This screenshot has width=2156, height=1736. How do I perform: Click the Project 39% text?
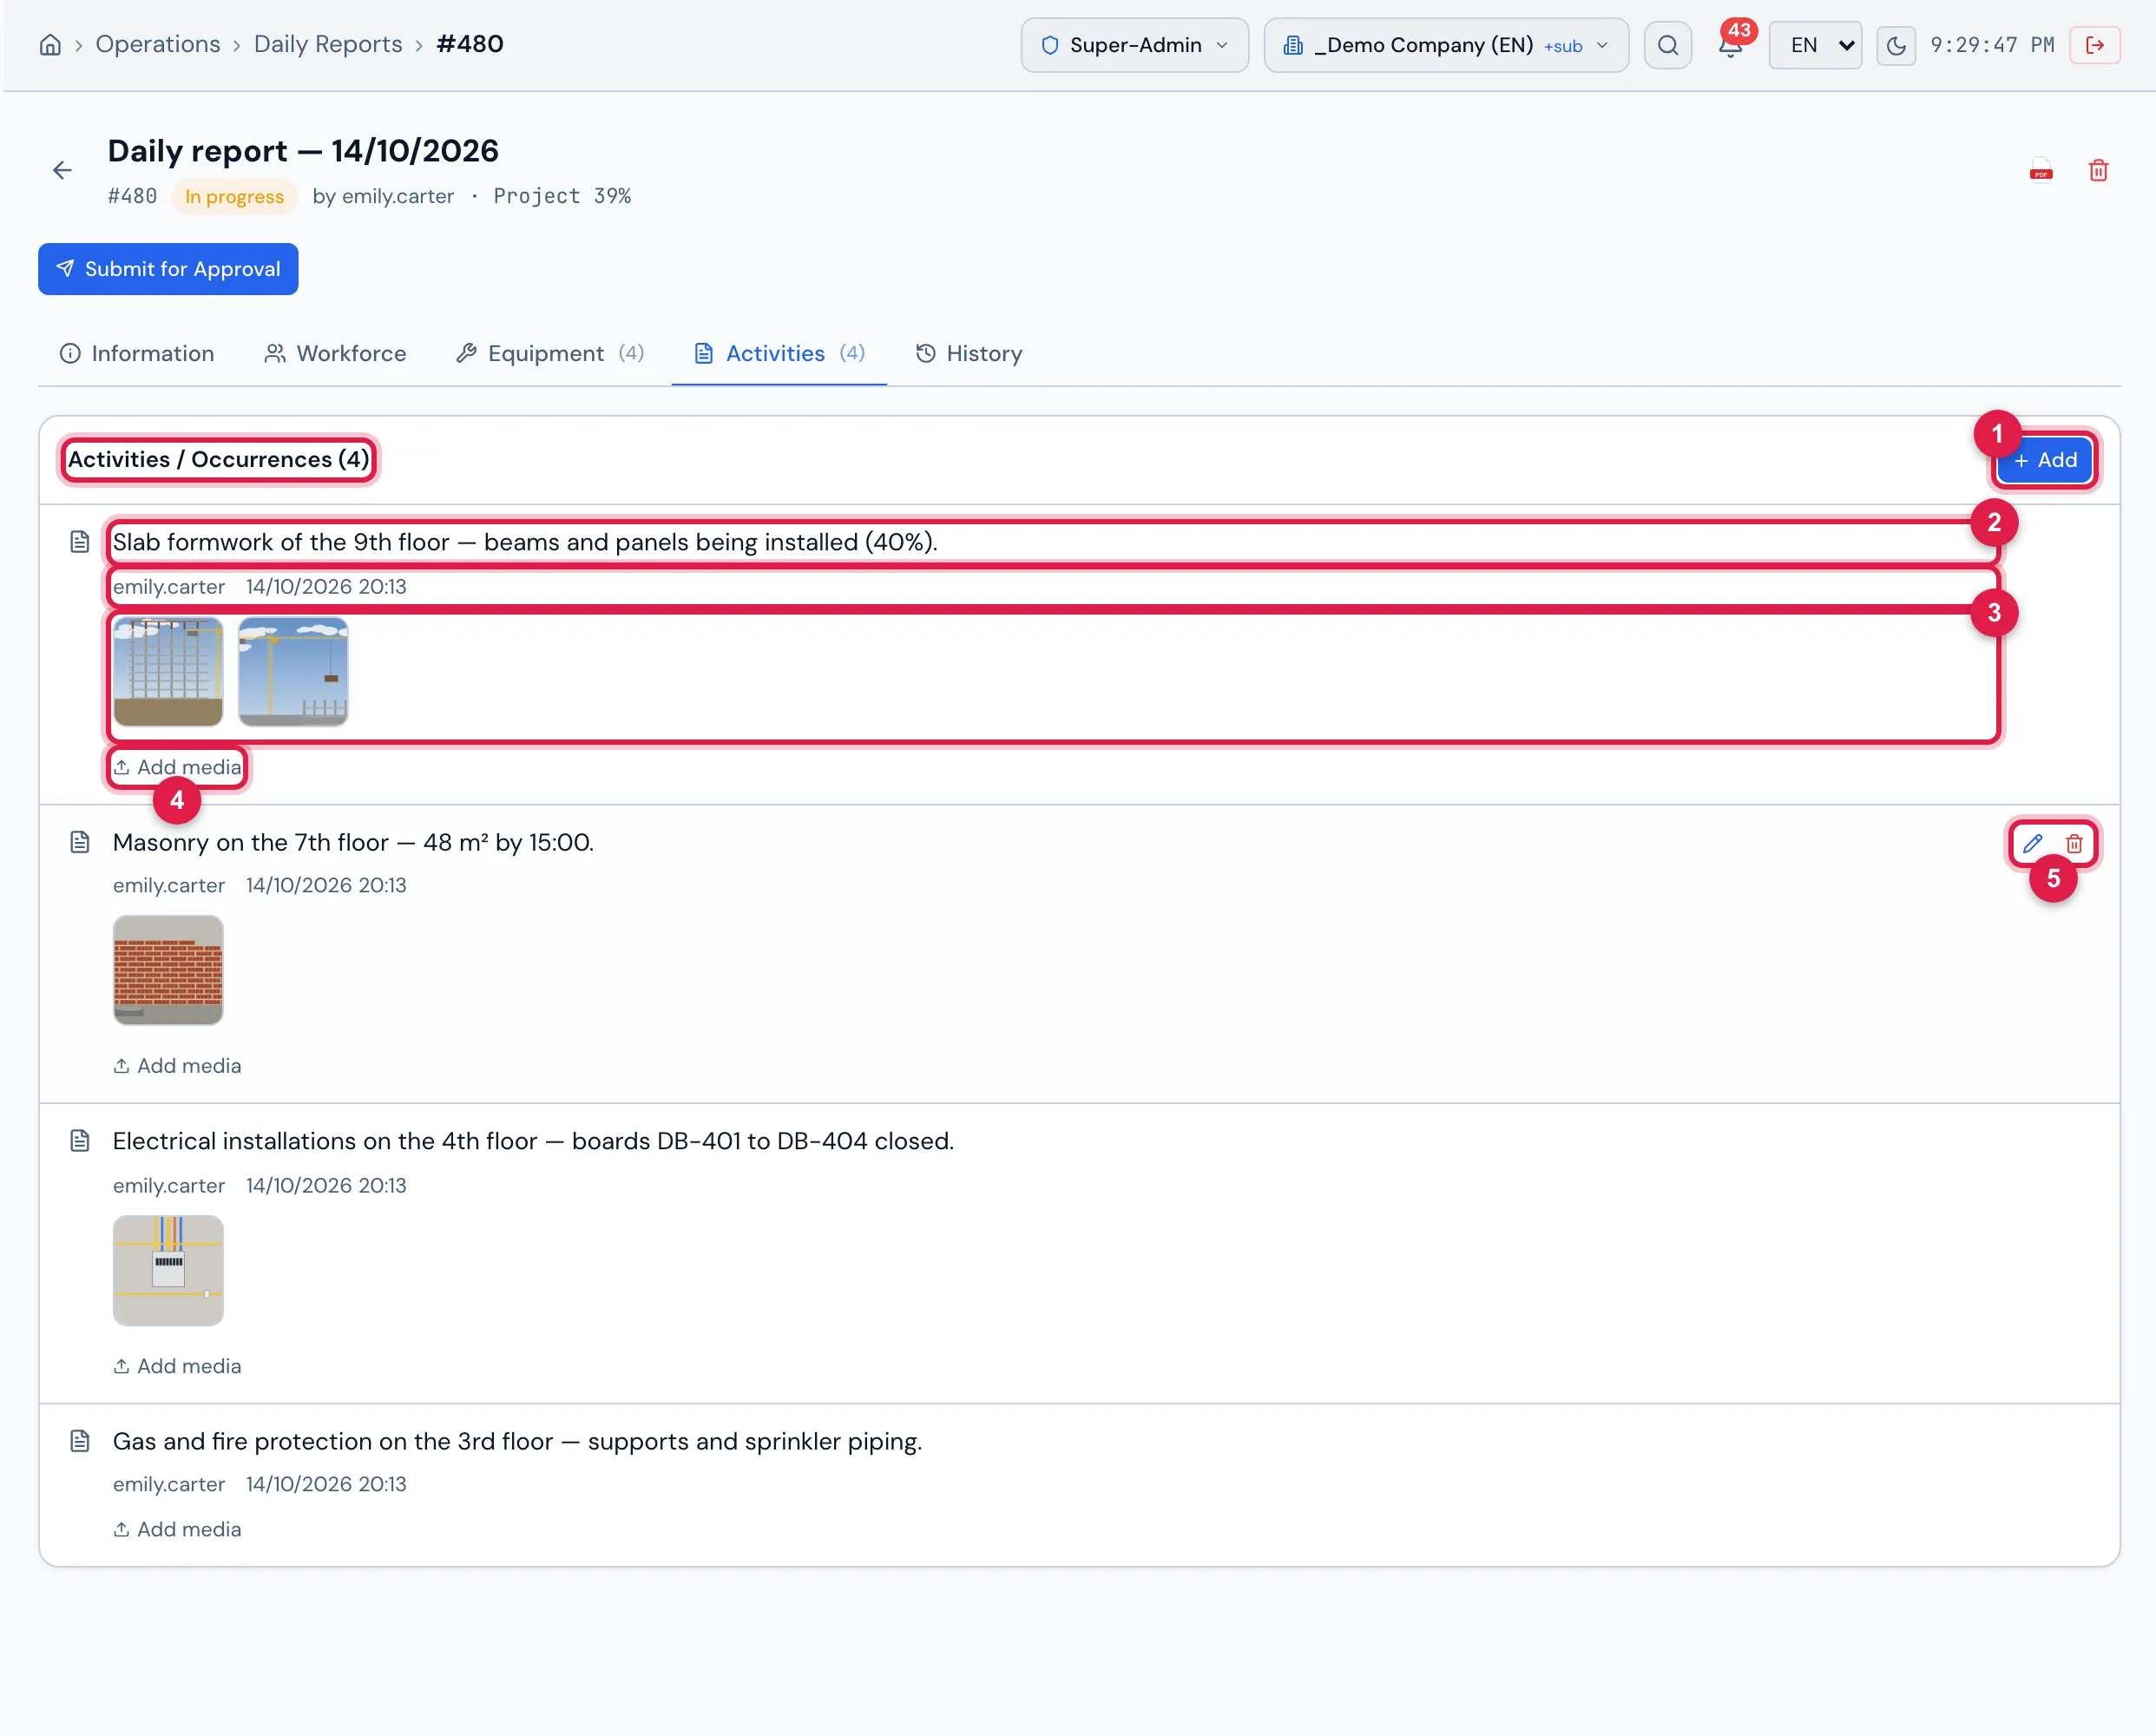tap(562, 196)
